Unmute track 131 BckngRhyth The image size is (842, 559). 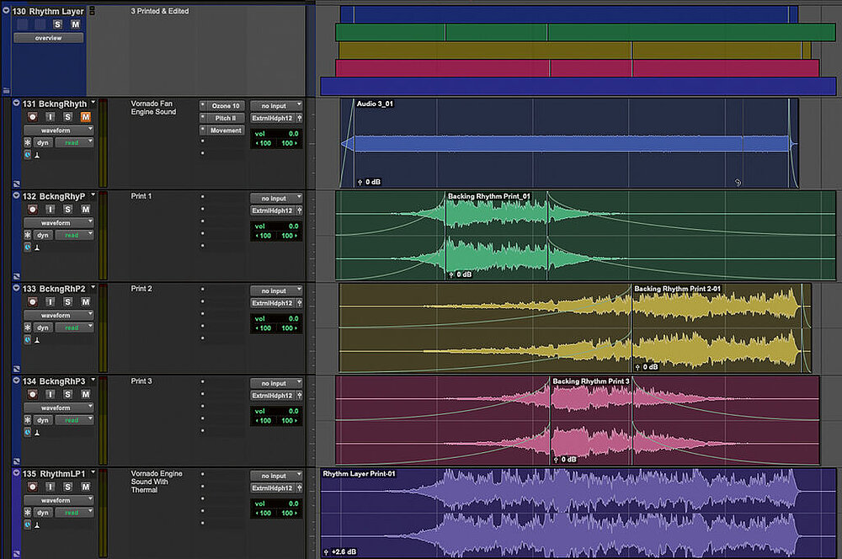click(x=85, y=117)
